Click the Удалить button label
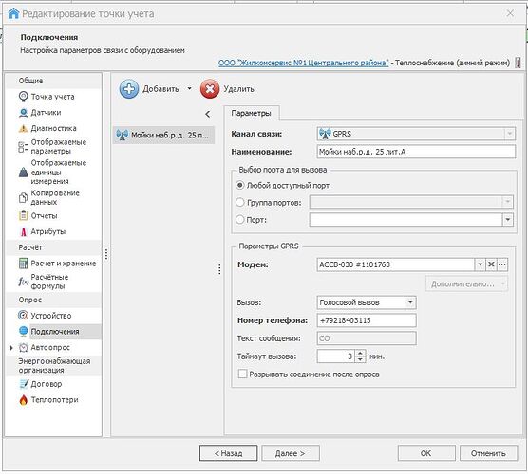 (238, 89)
